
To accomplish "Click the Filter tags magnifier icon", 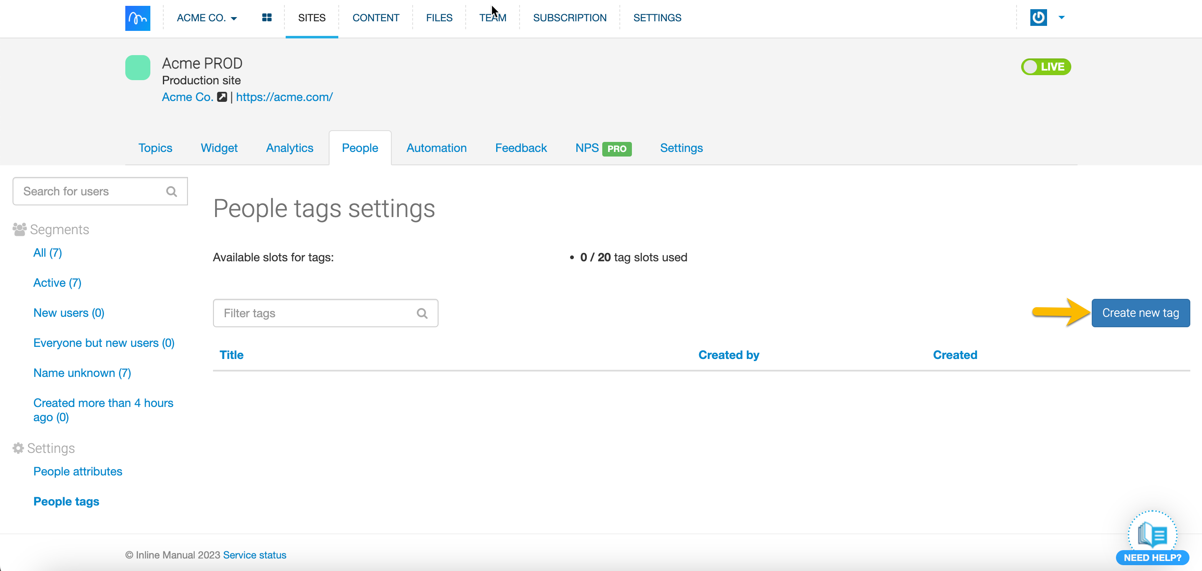I will tap(422, 313).
